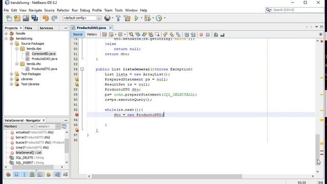Click the Find Selection magnifier icon in editor toolbar
Image resolution: width=327 pixels, height=184 pixels.
(131, 34)
